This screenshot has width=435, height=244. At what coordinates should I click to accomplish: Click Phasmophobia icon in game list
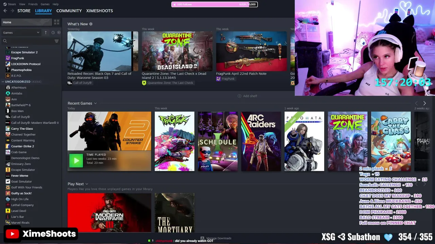pyautogui.click(x=8, y=70)
